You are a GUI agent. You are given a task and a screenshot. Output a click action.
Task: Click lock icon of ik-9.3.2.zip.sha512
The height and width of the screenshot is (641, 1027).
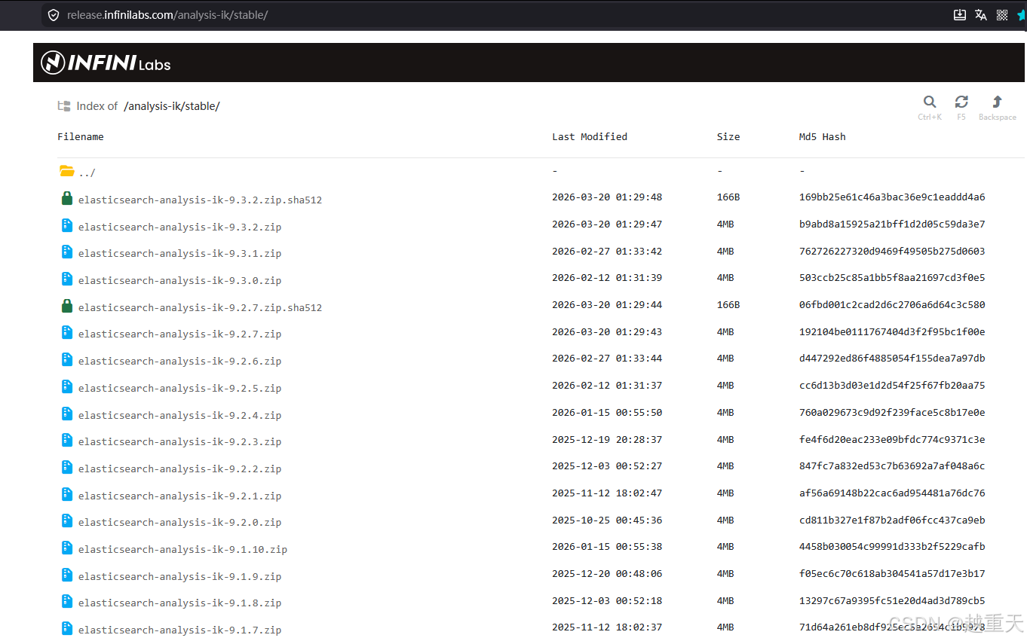67,198
